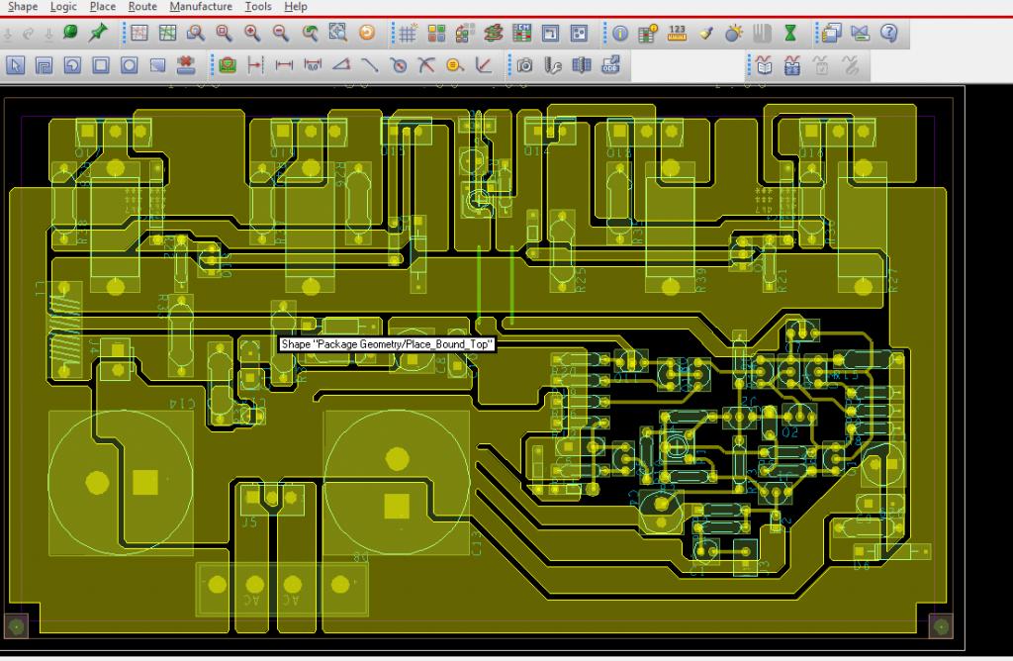Open the Place menu

pyautogui.click(x=102, y=7)
